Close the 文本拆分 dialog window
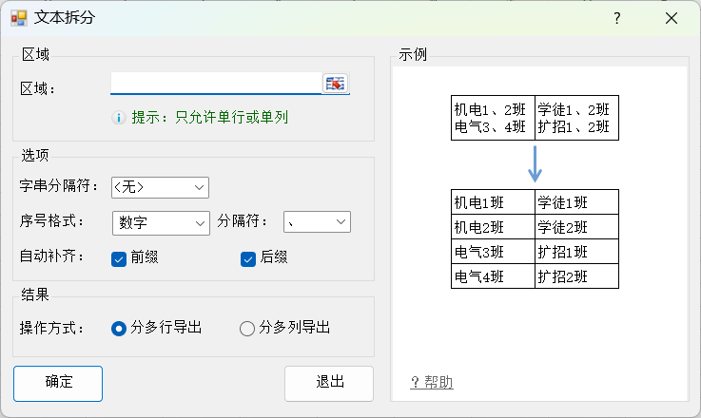 click(672, 18)
